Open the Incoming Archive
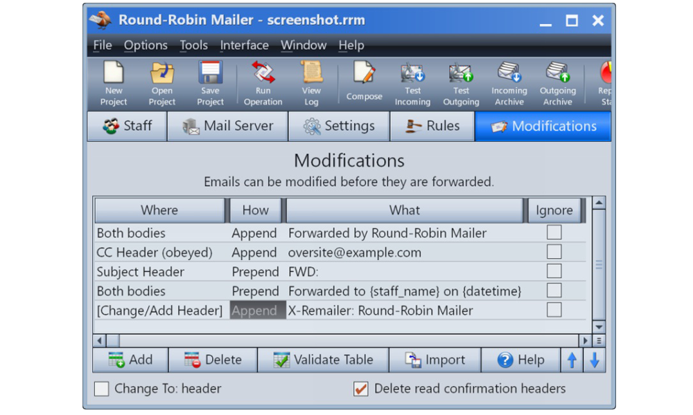The image size is (693, 415). coord(509,83)
